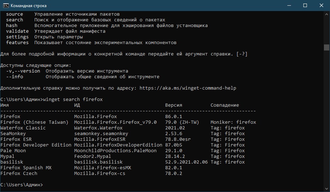The width and height of the screenshot is (330, 192).
Task: Click 'hash' command name
Action: point(12,26)
